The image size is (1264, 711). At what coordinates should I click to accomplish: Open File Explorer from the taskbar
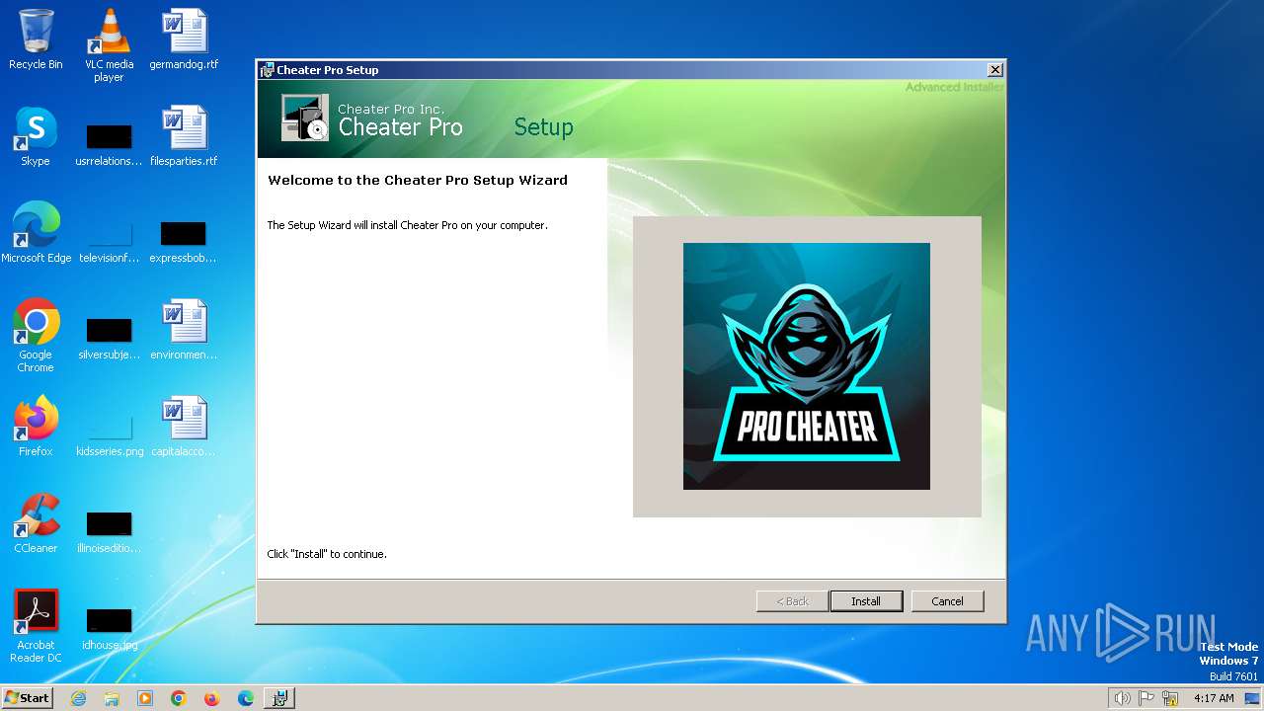tap(112, 698)
